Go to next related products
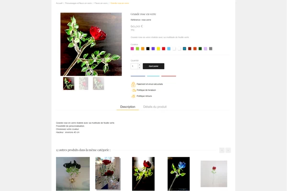 pos(228,150)
